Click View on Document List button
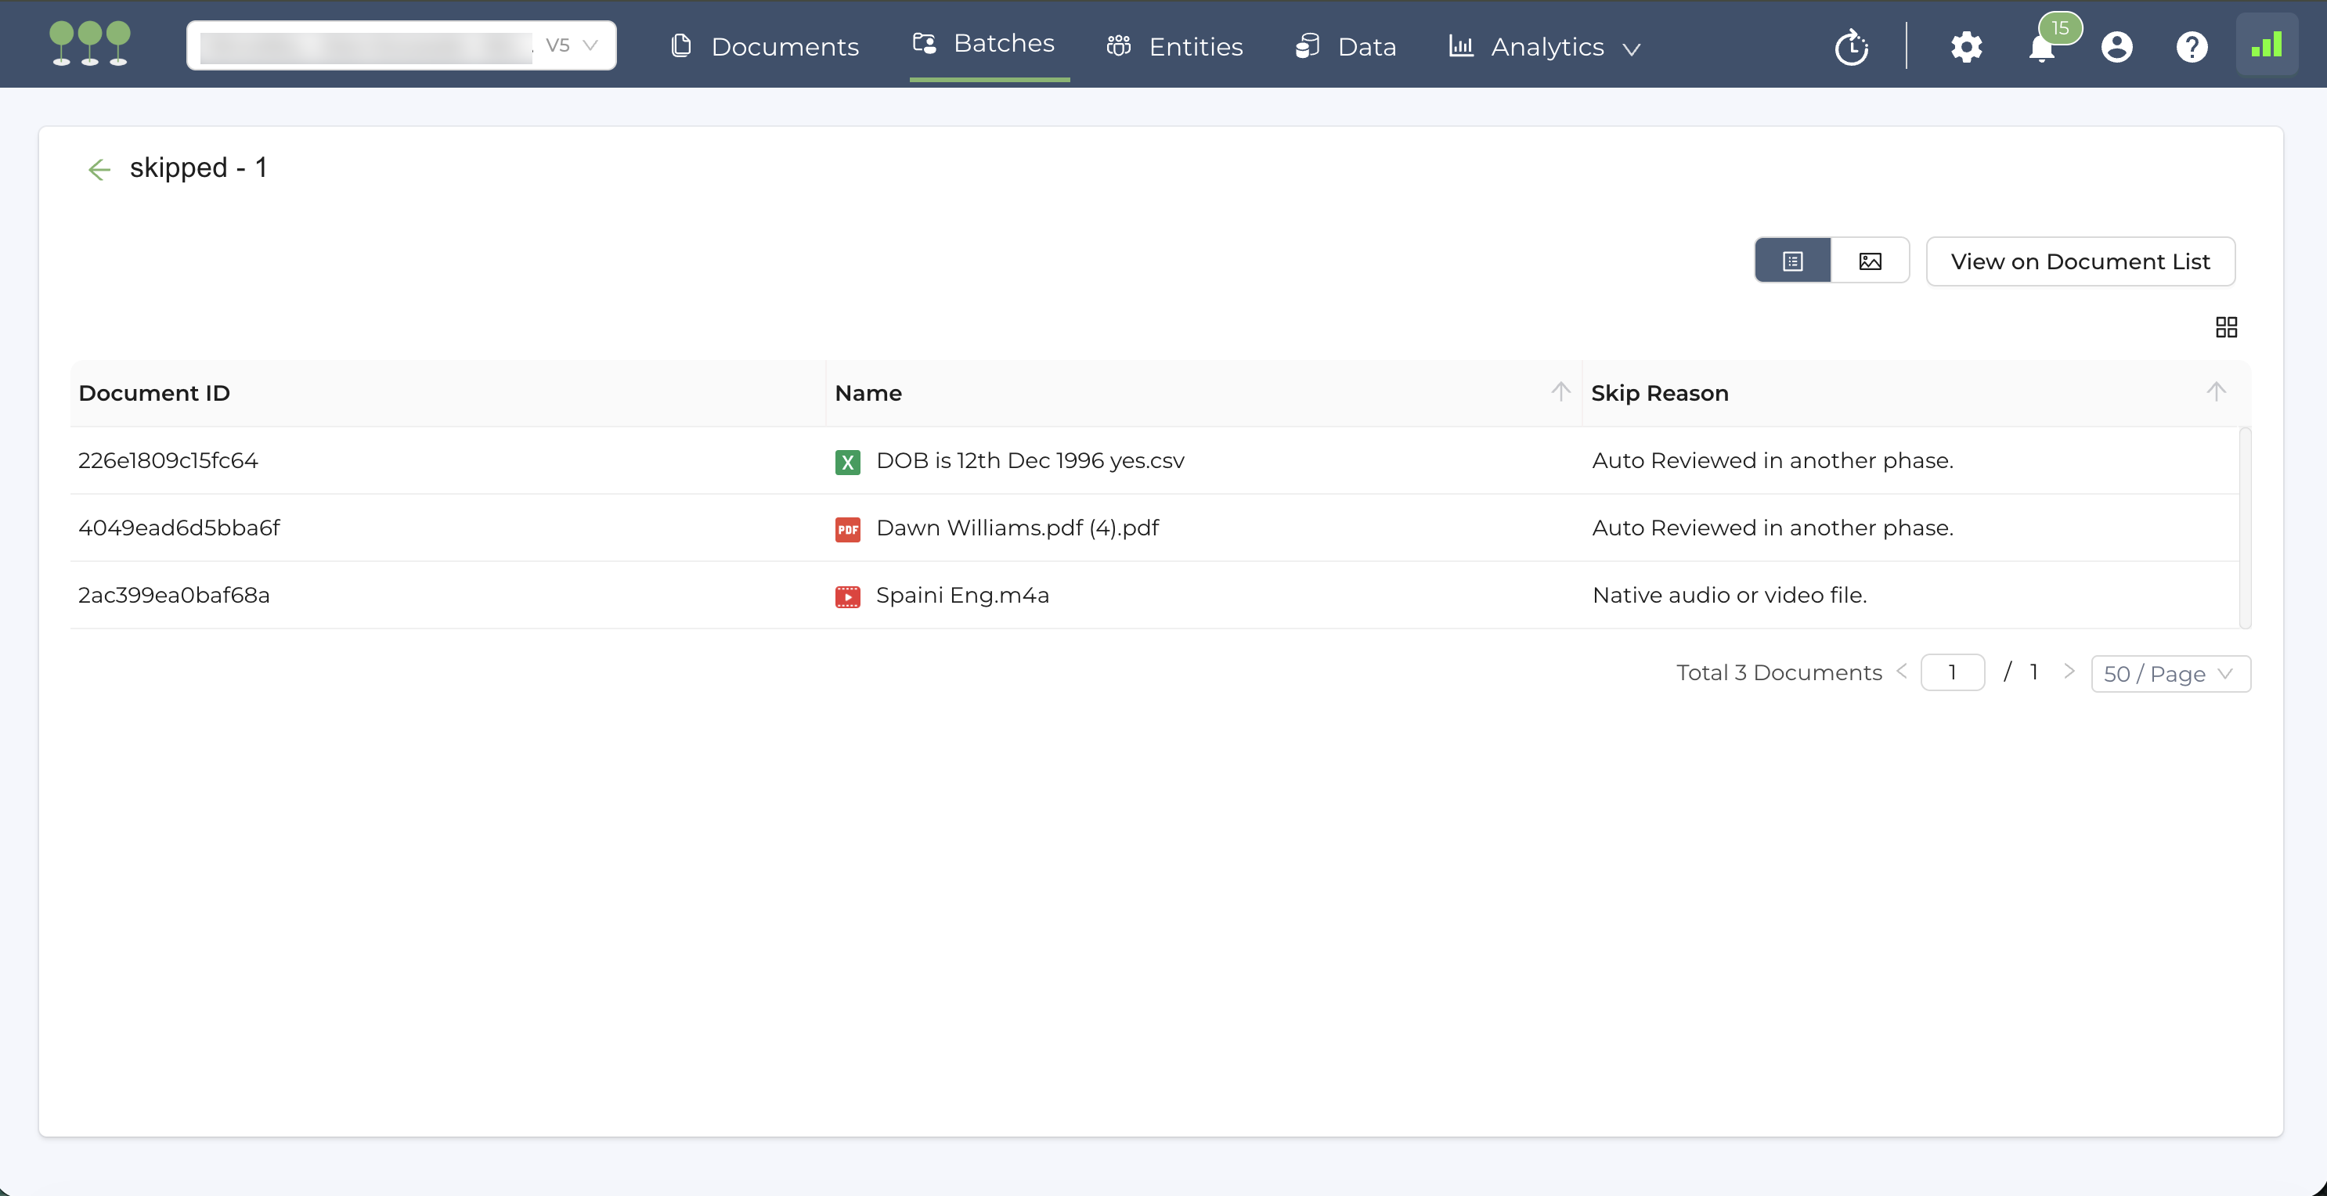This screenshot has width=2327, height=1196. [2080, 261]
